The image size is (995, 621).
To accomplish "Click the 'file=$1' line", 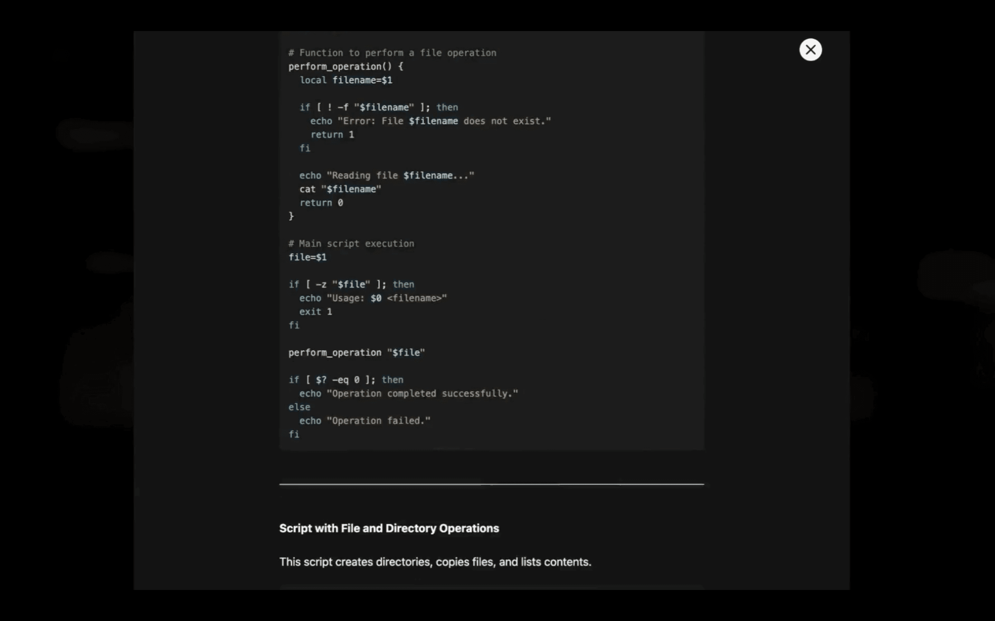I will pyautogui.click(x=307, y=257).
